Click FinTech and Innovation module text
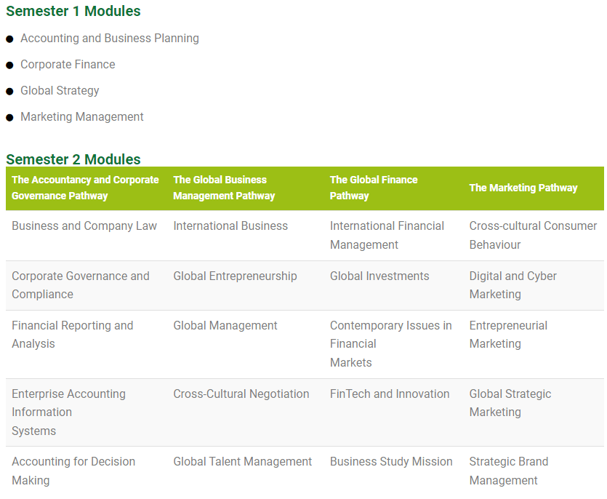Image resolution: width=607 pixels, height=499 pixels. pyautogui.click(x=390, y=394)
